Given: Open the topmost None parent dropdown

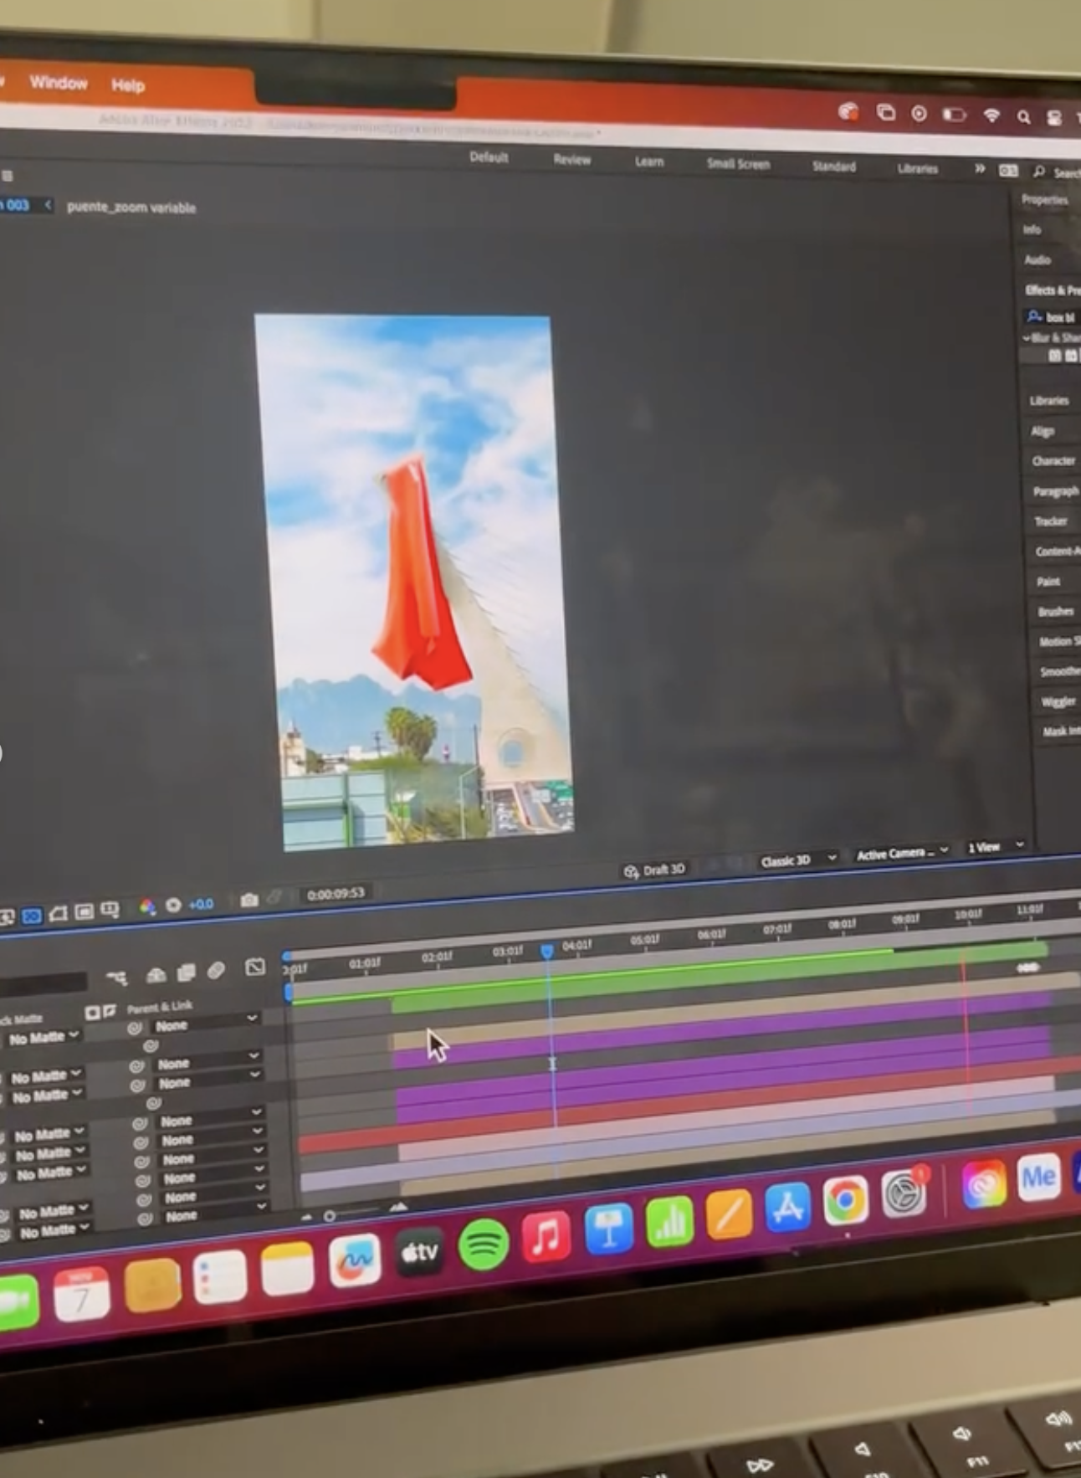Looking at the screenshot, I should (206, 1024).
